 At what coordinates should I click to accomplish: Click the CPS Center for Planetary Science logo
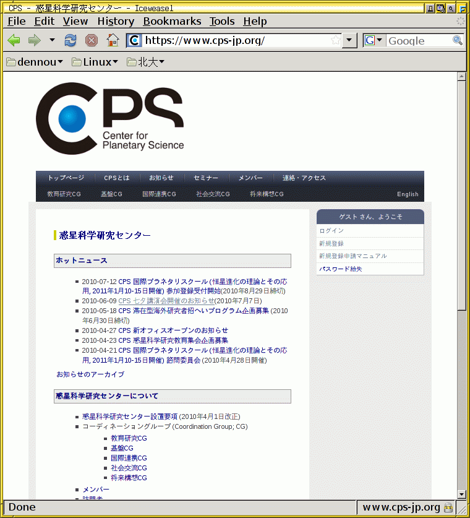point(110,118)
